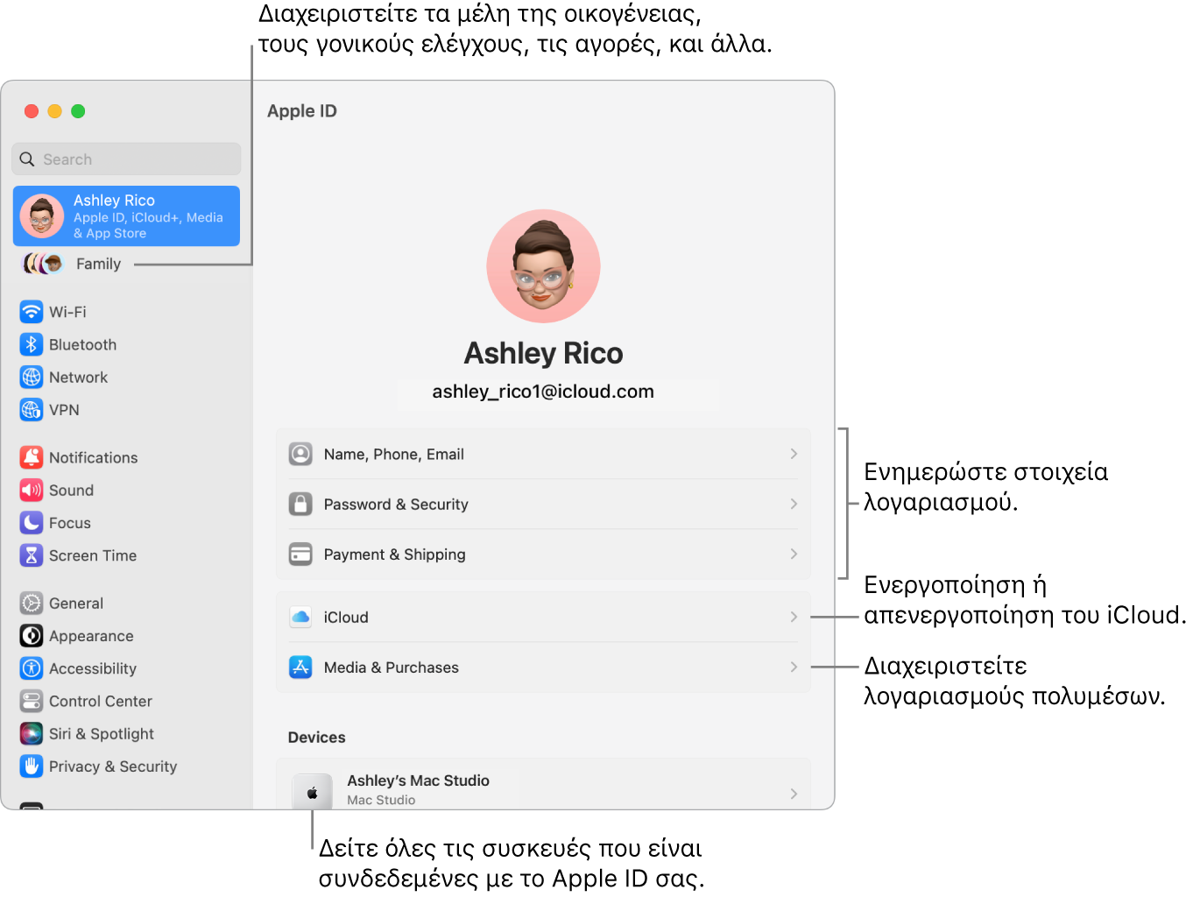This screenshot has width=1193, height=897.
Task: Click the Screen Time hourglass icon
Action: coord(32,554)
